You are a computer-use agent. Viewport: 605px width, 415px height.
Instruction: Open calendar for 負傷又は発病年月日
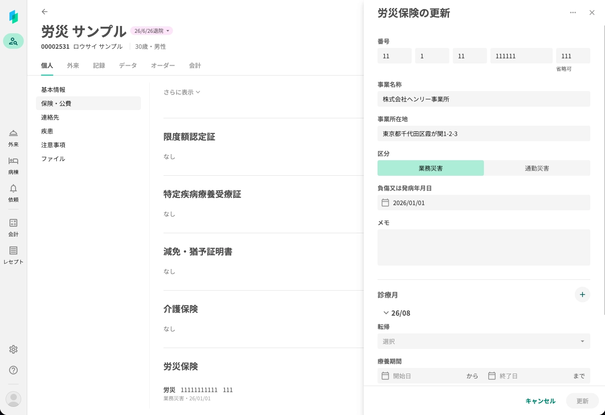pos(385,203)
